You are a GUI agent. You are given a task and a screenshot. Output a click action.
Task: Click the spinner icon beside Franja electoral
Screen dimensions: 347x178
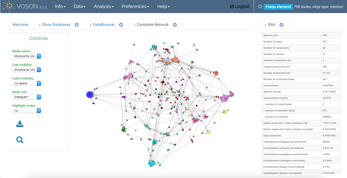tap(260, 7)
